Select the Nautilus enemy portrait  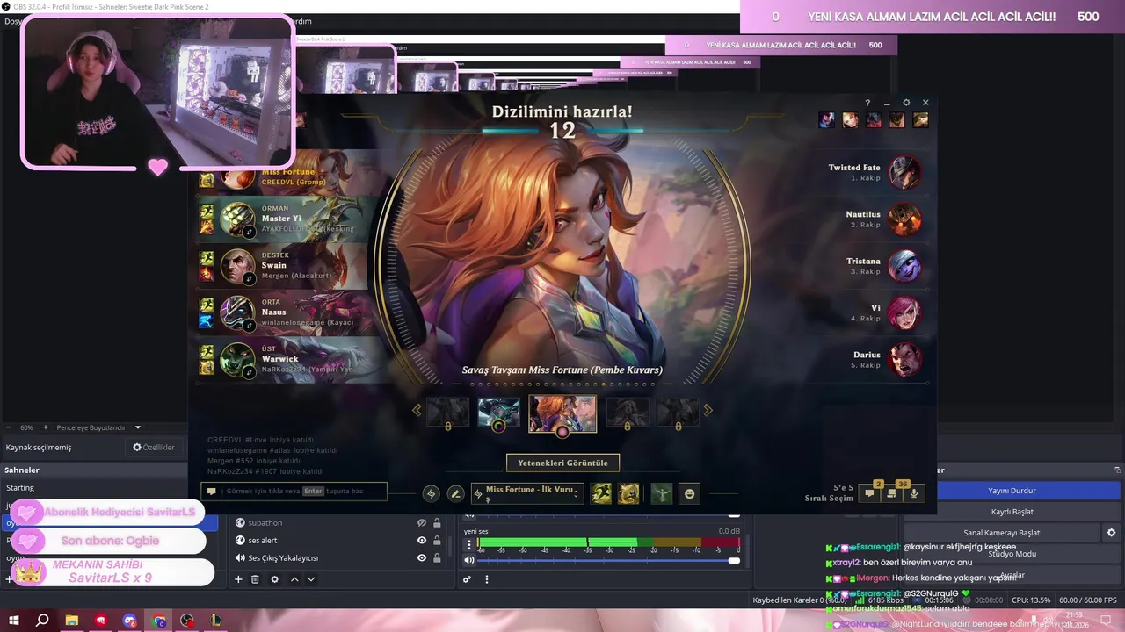point(904,219)
